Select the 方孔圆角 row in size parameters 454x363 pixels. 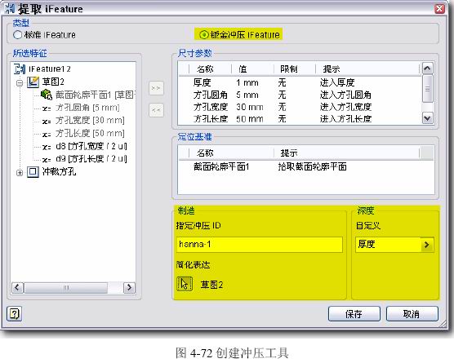pos(300,95)
